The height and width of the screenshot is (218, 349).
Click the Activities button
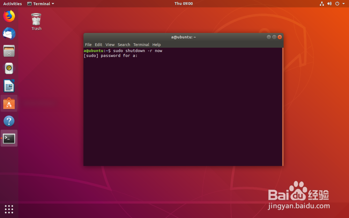pos(12,3)
